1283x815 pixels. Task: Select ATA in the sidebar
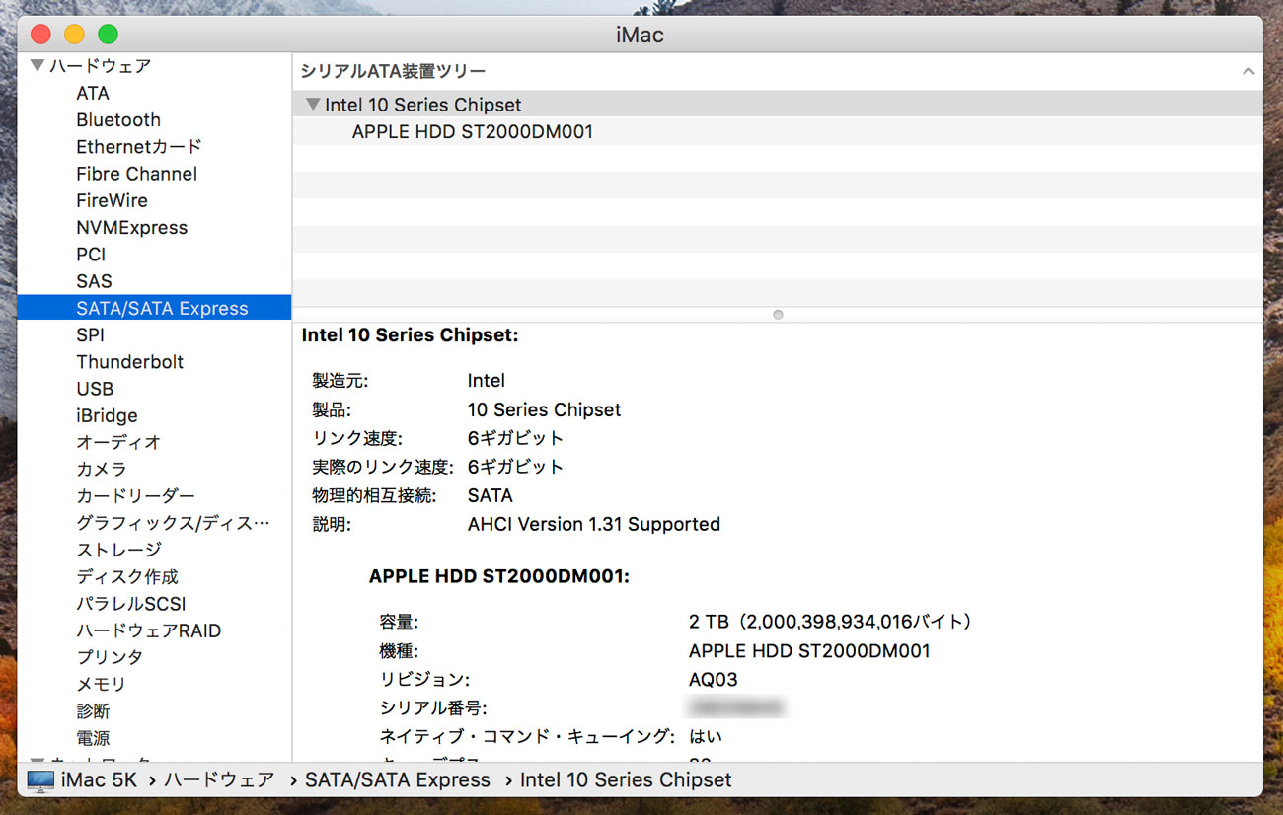point(93,93)
